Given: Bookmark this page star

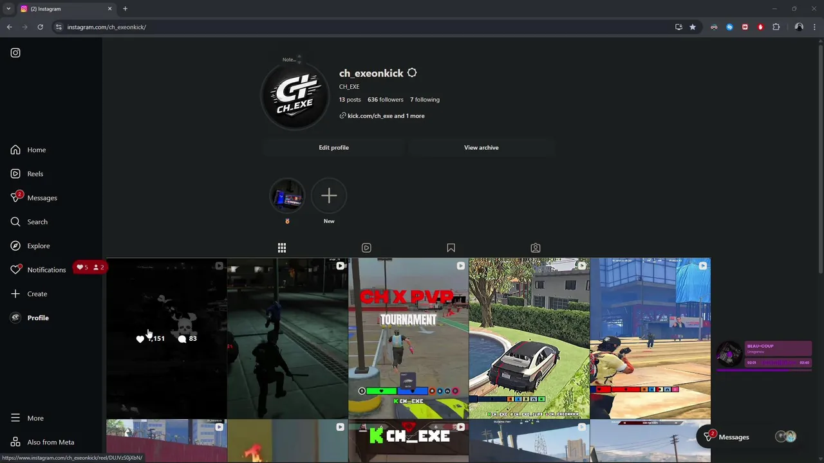Looking at the screenshot, I should [693, 27].
